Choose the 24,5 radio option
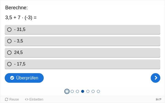This screenshot has height=103, width=165. pos(9,53)
